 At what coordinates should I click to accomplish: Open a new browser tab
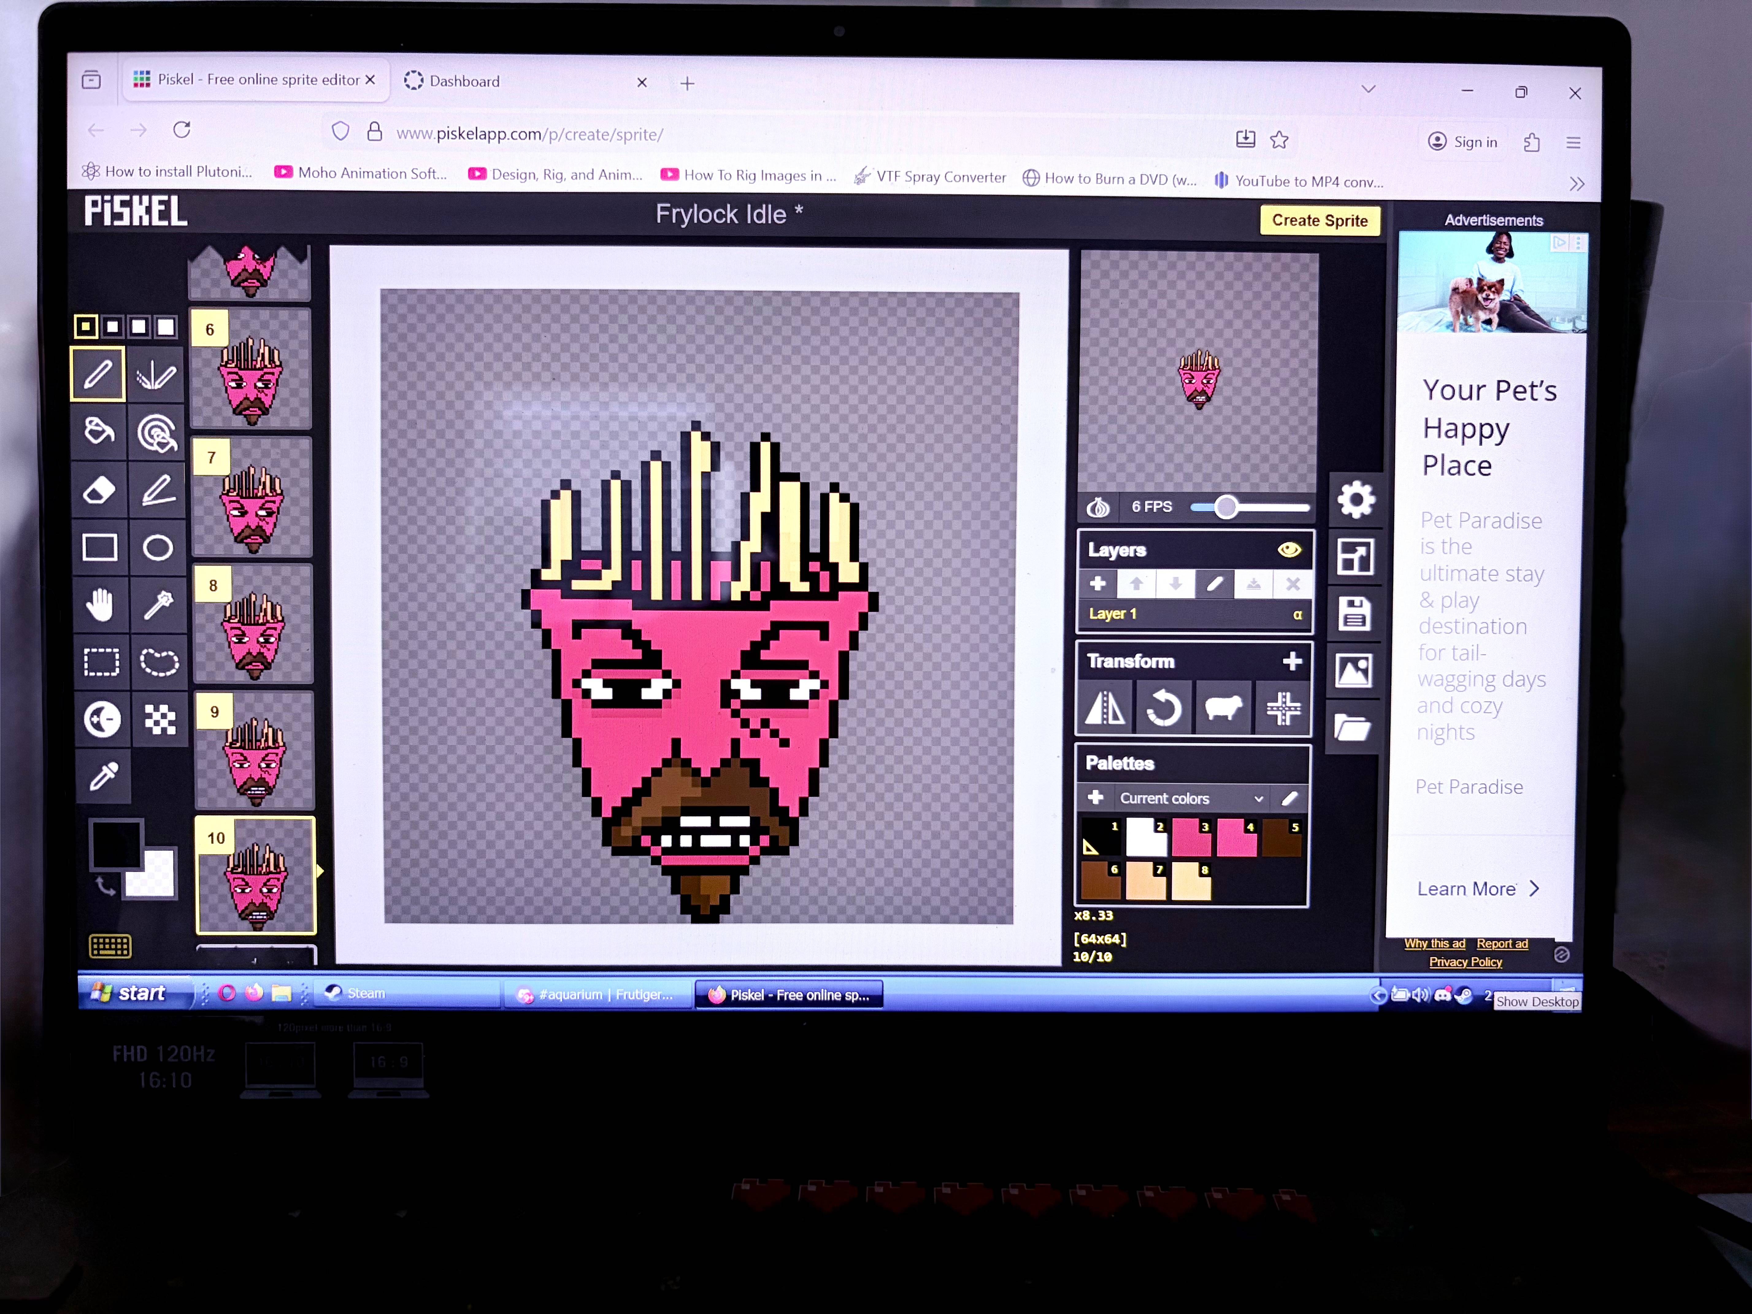687,83
